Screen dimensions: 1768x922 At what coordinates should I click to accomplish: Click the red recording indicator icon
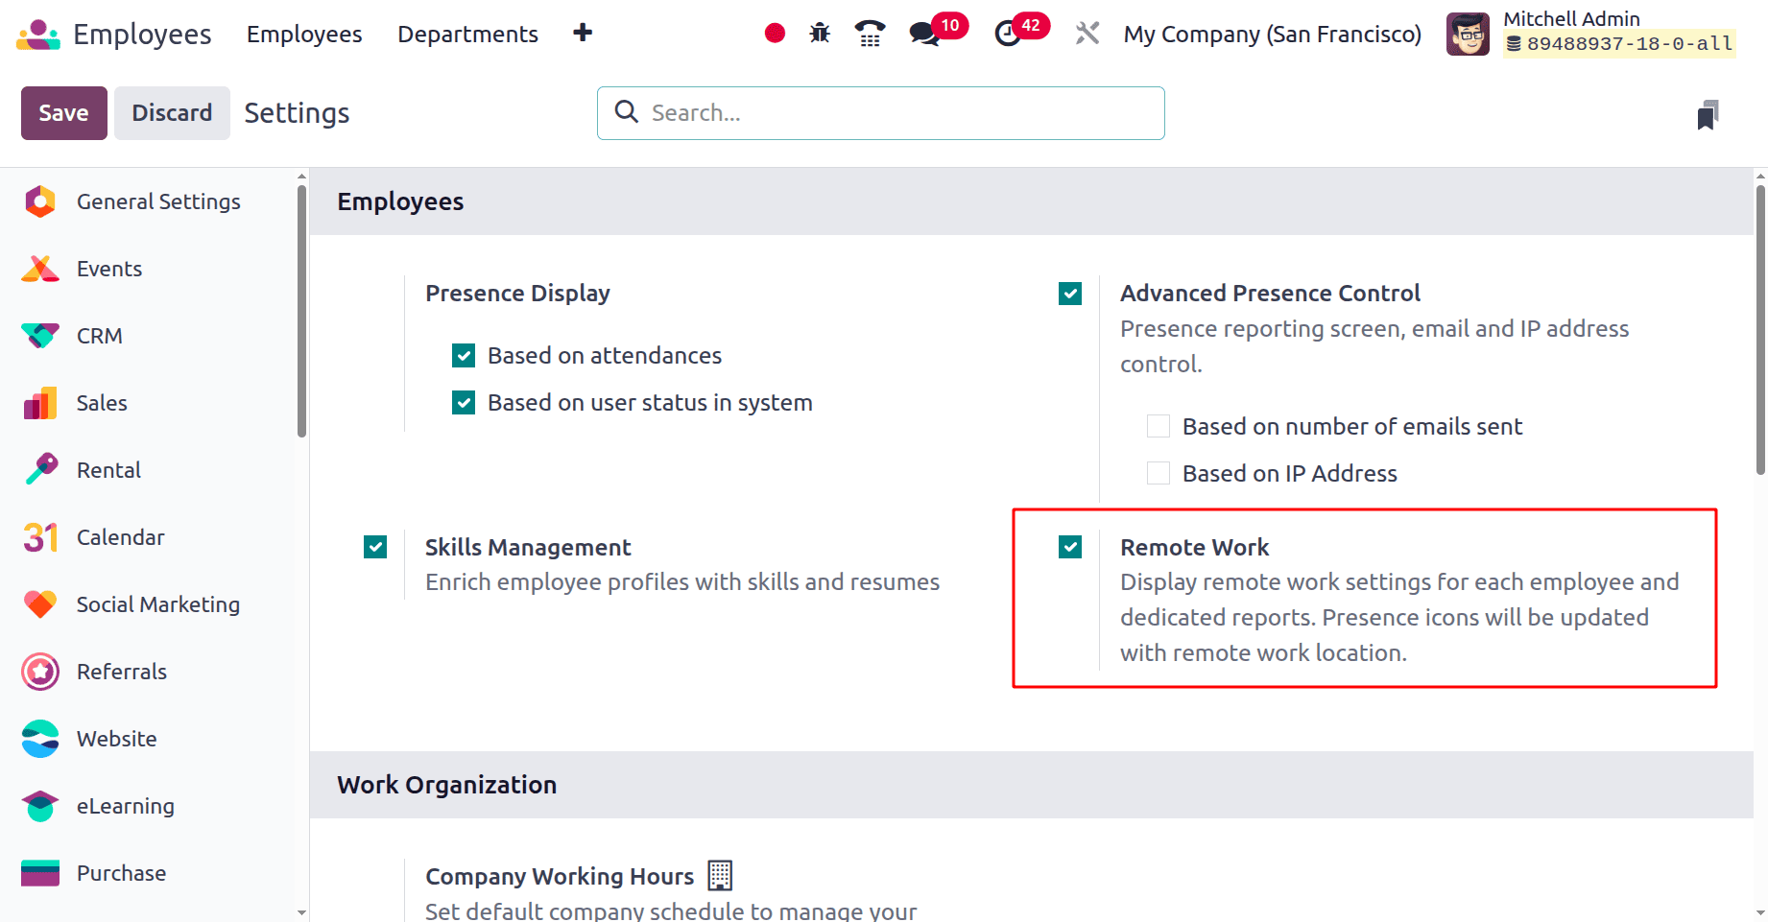(775, 34)
